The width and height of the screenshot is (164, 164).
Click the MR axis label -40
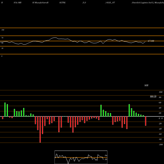(160, 129)
